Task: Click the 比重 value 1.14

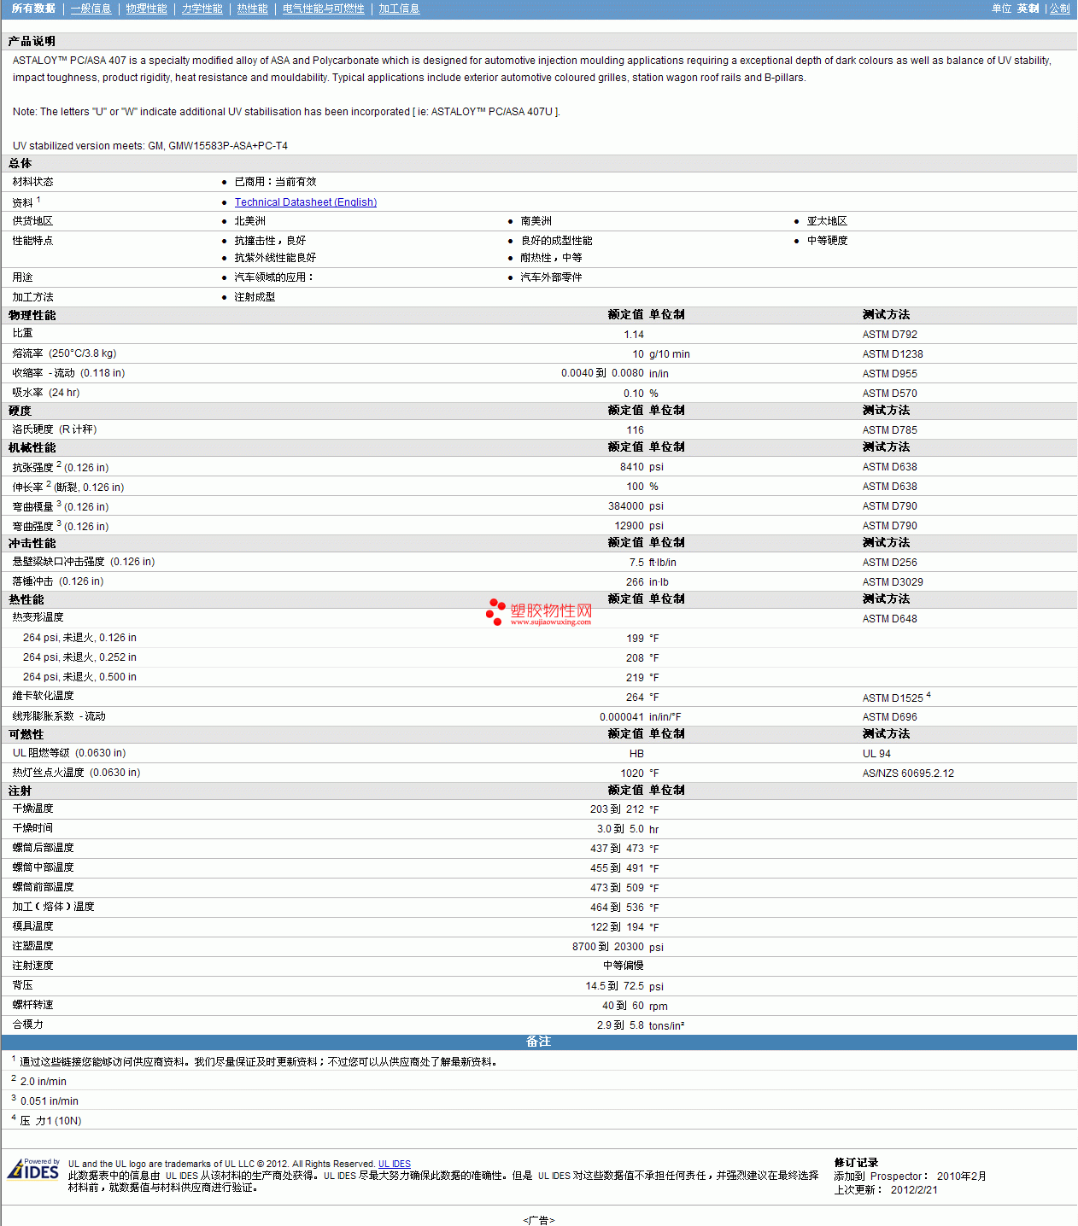Action: pos(634,335)
